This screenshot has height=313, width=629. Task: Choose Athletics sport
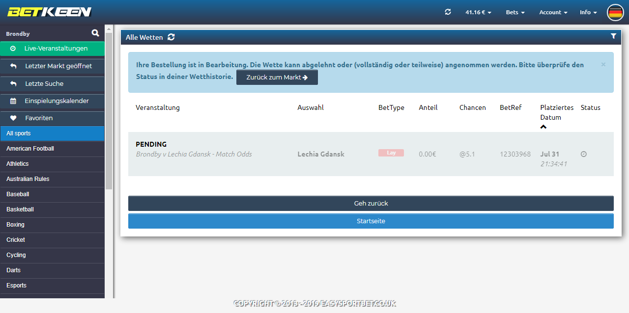click(52, 164)
